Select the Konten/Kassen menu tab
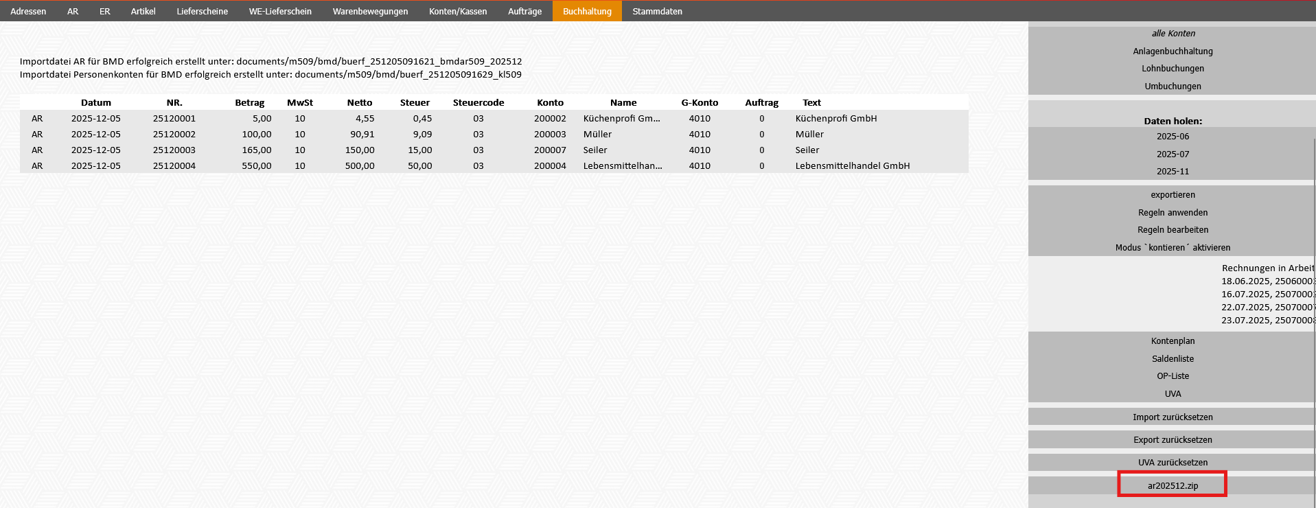Image resolution: width=1316 pixels, height=508 pixels. 458,11
